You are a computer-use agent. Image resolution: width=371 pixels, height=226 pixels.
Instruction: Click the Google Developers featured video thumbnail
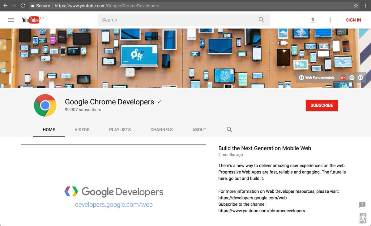[114, 185]
